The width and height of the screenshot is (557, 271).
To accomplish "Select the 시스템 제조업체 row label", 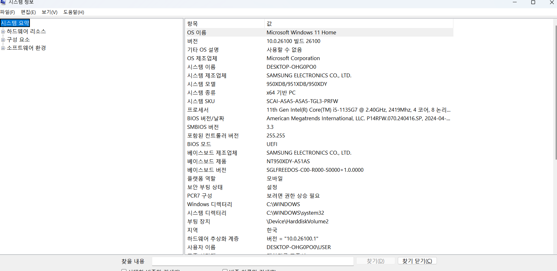I will 207,75.
